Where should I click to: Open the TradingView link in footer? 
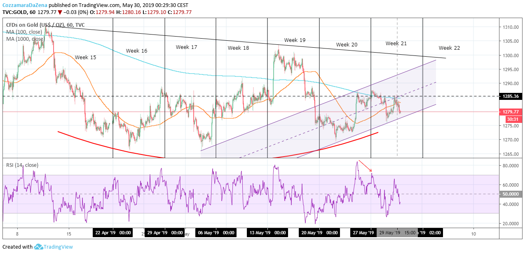pos(59,247)
